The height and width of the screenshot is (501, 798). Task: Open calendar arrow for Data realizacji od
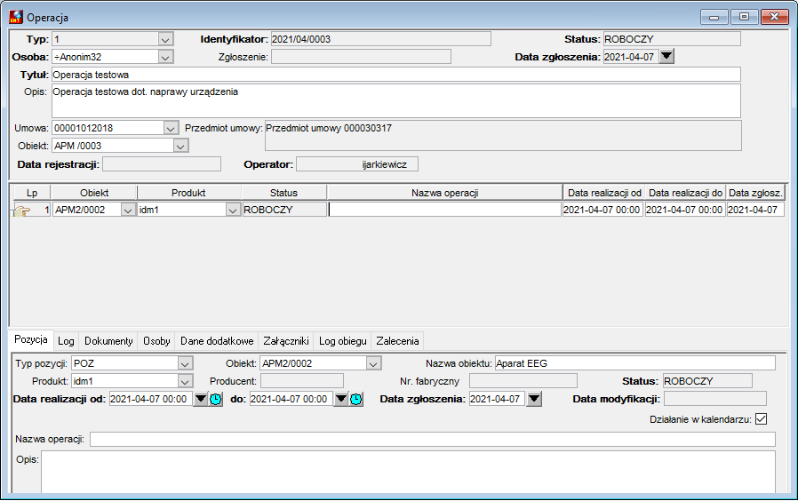click(201, 399)
